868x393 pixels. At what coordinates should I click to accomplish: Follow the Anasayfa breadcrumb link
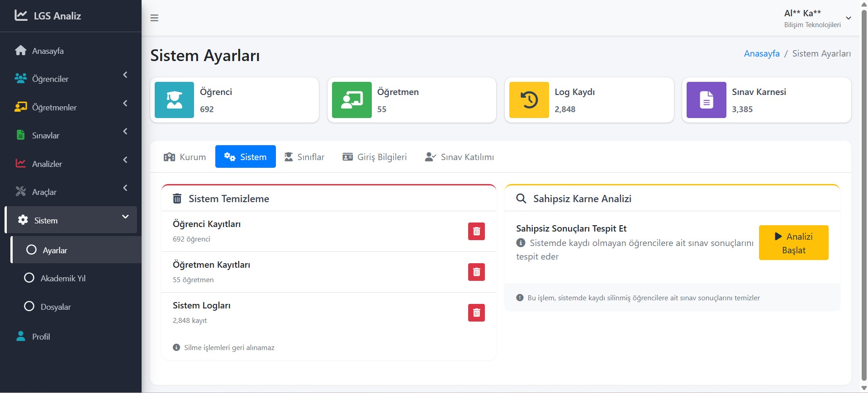click(762, 53)
